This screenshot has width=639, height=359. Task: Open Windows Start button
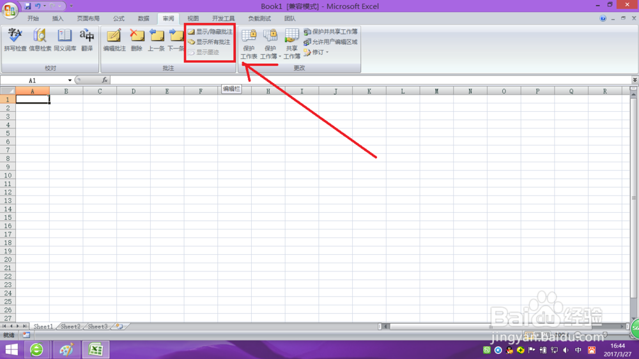(12, 349)
